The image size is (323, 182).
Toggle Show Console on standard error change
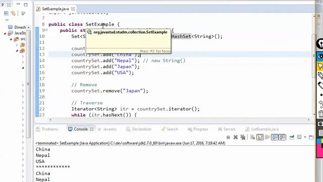pyautogui.click(x=282, y=137)
